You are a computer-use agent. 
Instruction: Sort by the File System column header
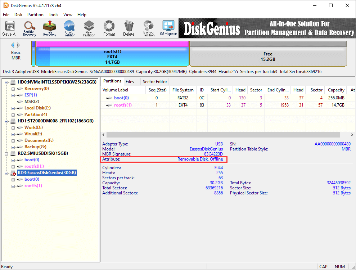click(x=182, y=90)
